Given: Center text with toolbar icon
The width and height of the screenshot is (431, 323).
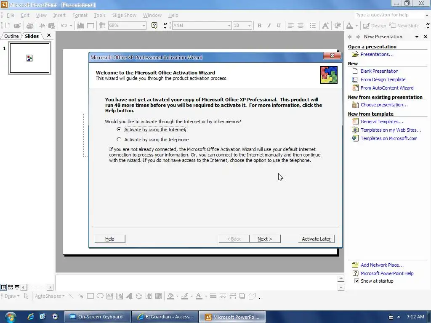Looking at the screenshot, I should [301, 26].
